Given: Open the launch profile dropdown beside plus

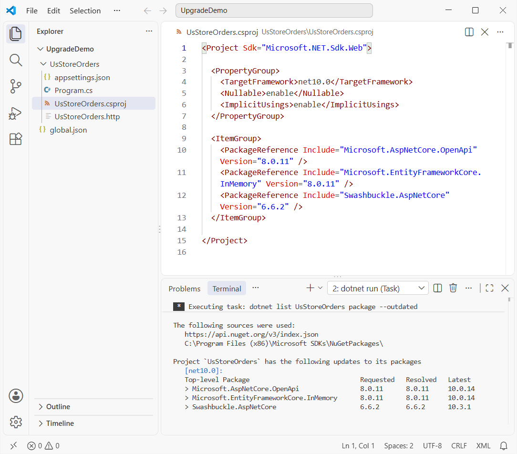Looking at the screenshot, I should [x=320, y=288].
